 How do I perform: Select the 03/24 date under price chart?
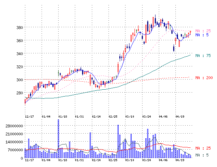pyautogui.click(x=146, y=117)
